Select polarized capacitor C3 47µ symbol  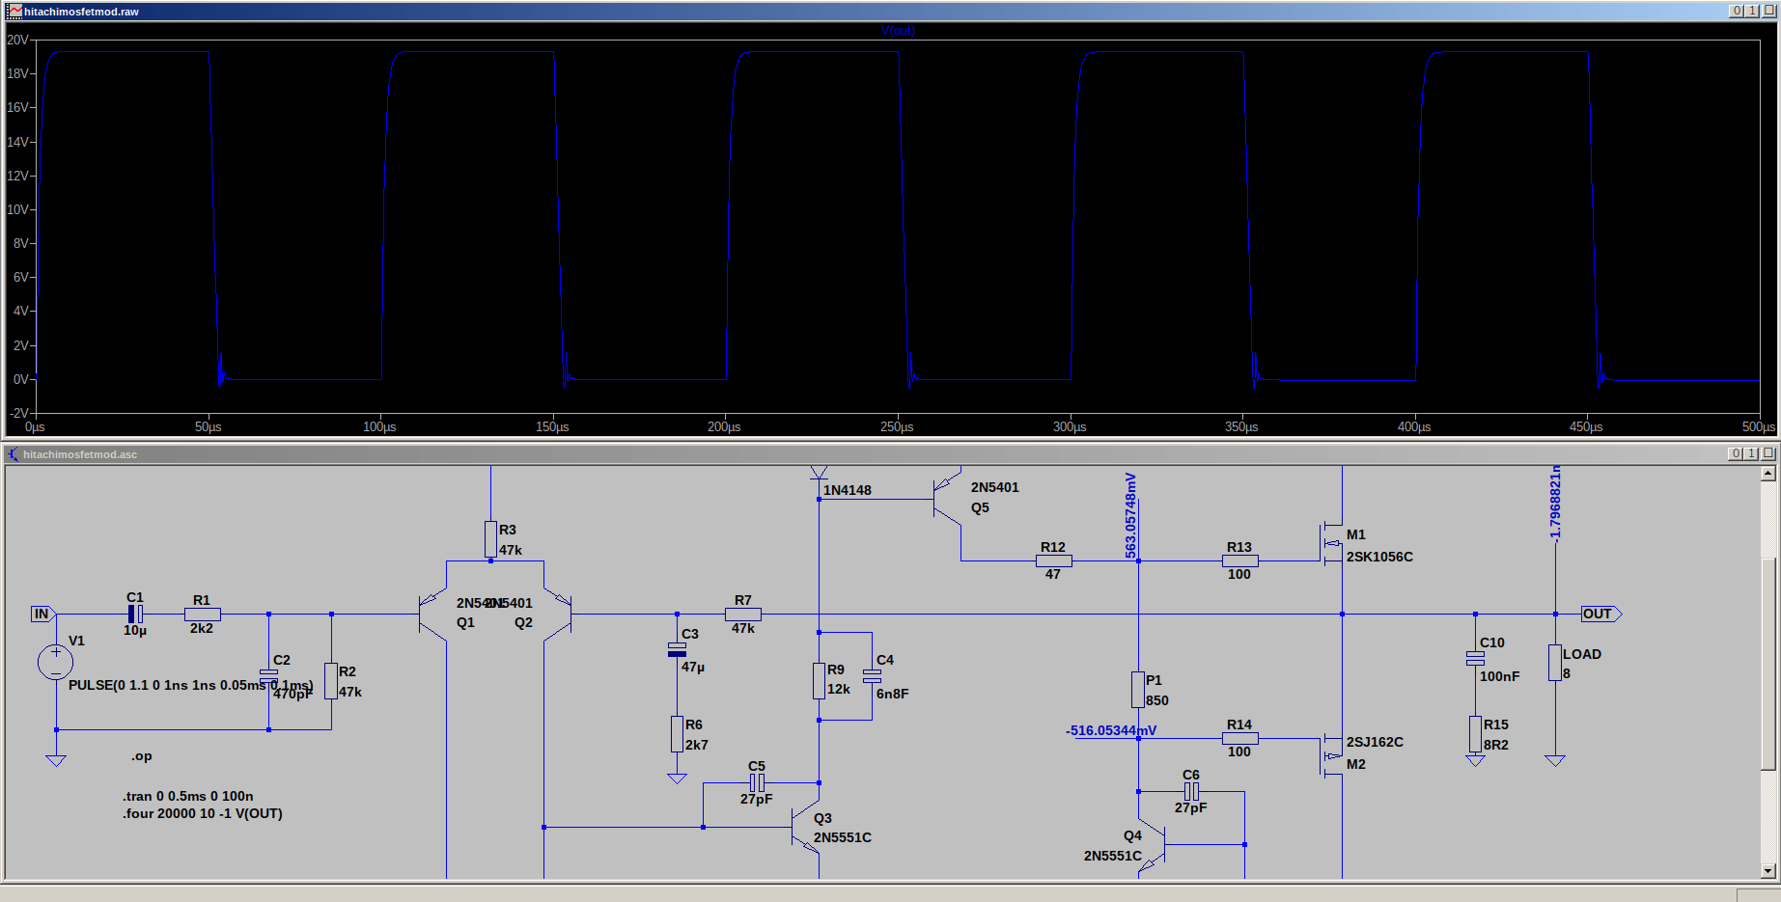677,649
